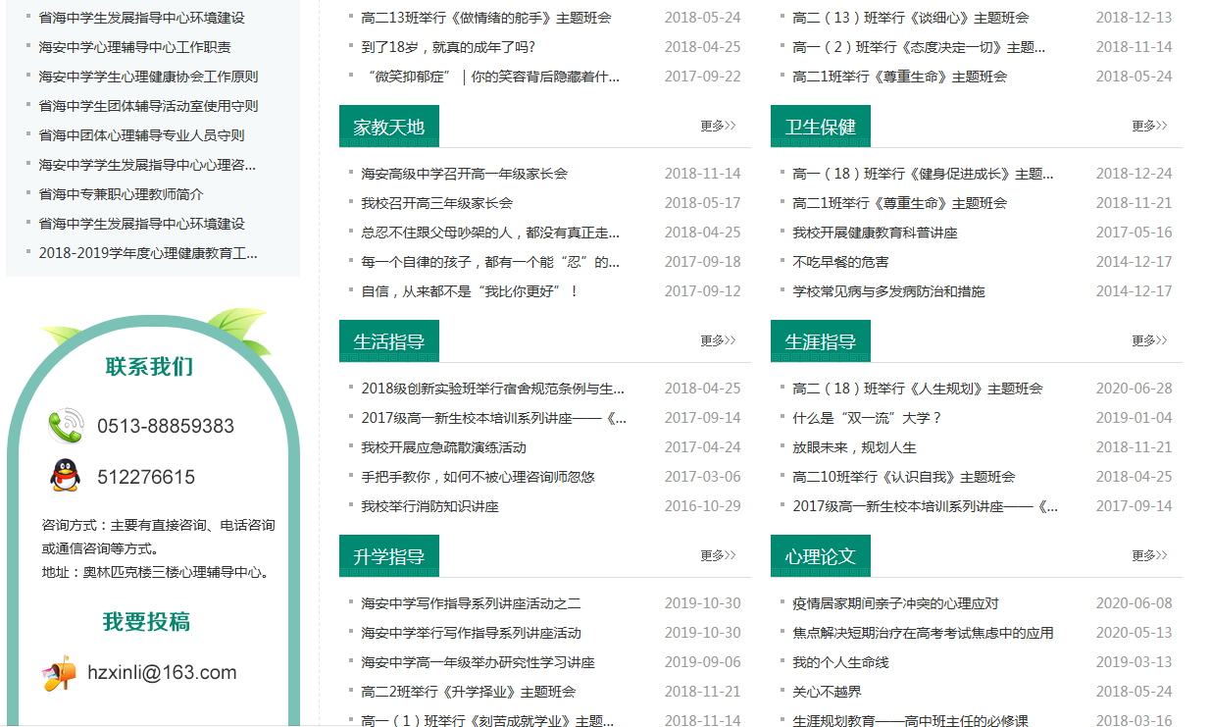Click the hzxinli@163.com email address

click(162, 673)
